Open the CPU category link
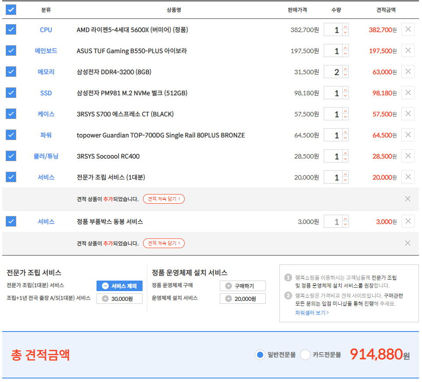 46,29
